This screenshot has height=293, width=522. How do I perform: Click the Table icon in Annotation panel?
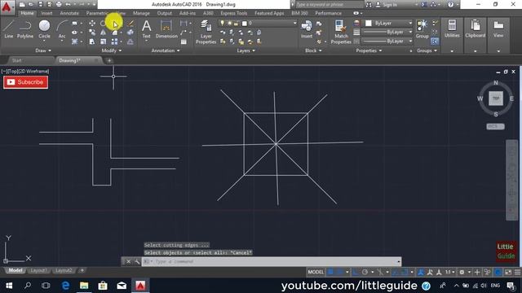184,42
